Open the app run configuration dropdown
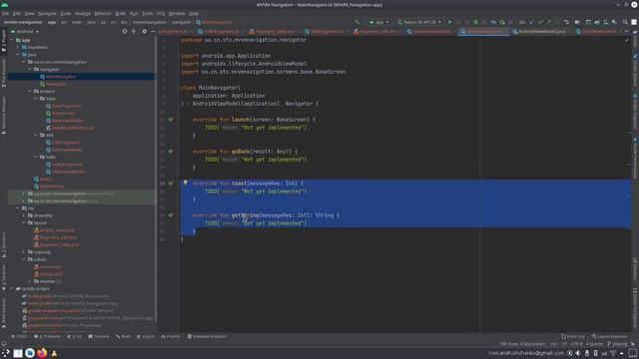Screen dimensions: 639x359 [x=379, y=22]
